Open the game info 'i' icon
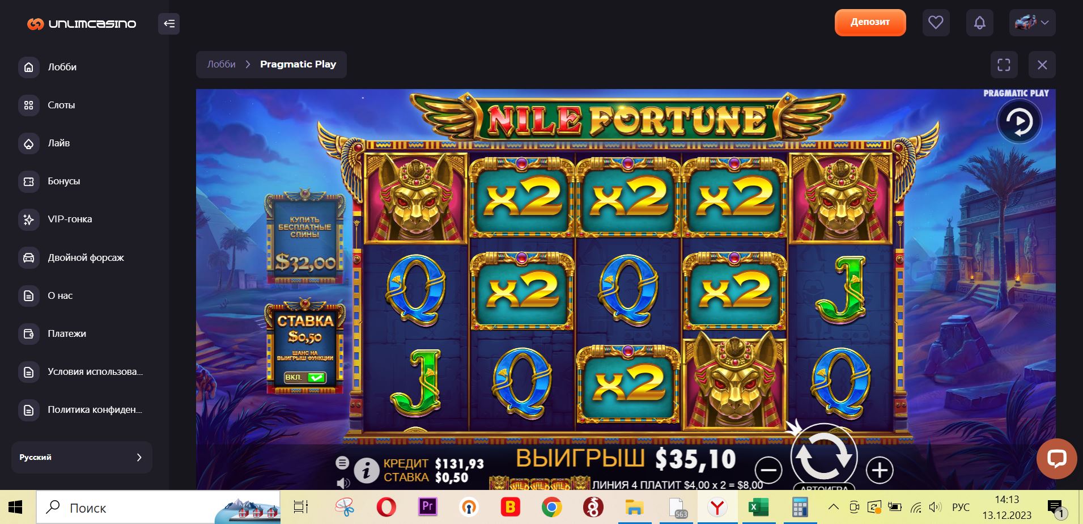 click(367, 470)
